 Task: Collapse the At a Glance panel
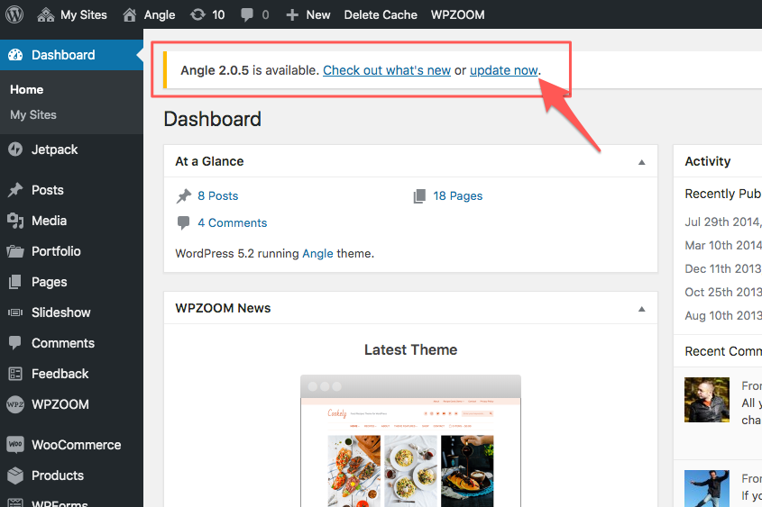pos(641,162)
